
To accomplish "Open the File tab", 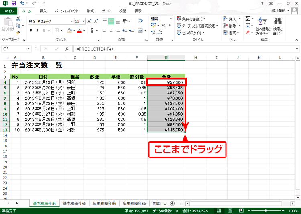I will (8, 11).
